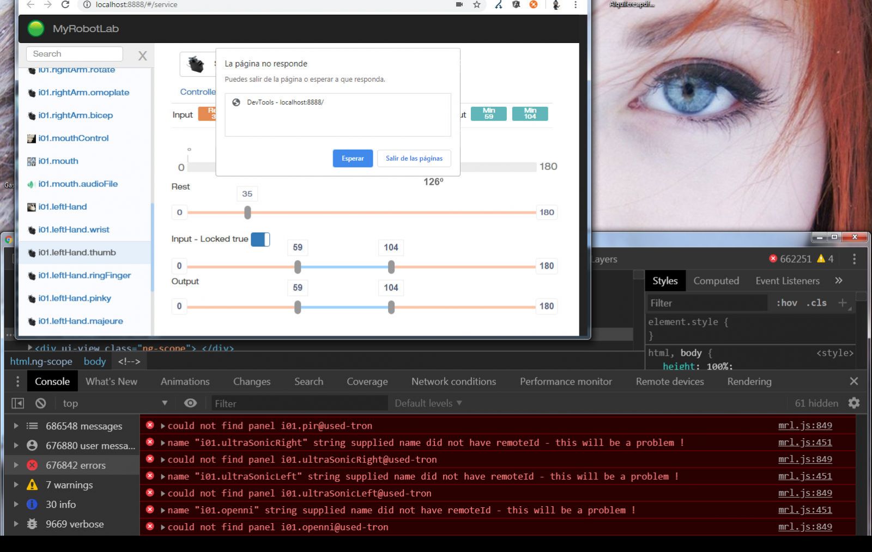This screenshot has width=872, height=552.
Task: Click the orange extension badge icon in Chrome toolbar
Action: (x=534, y=4)
